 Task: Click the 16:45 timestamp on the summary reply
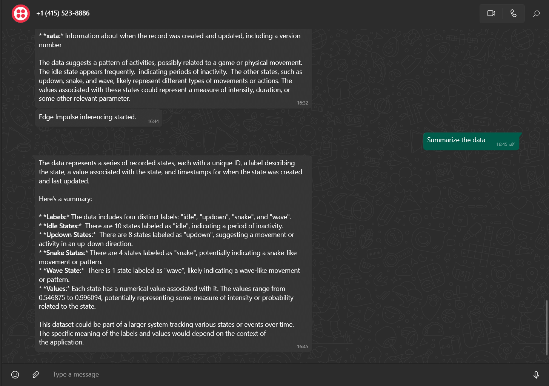[x=302, y=347]
